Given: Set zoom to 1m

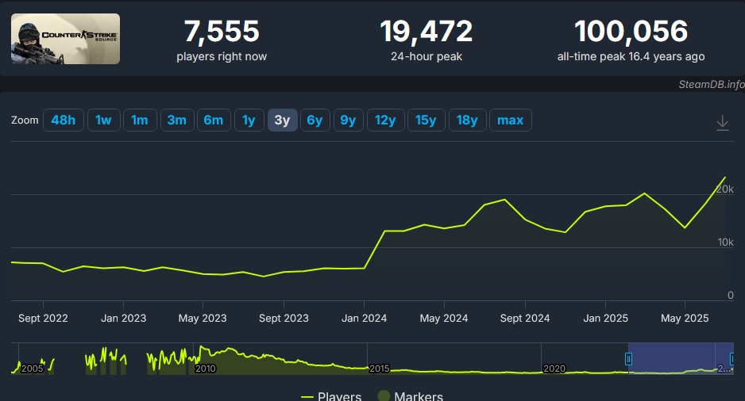Looking at the screenshot, I should point(140,120).
